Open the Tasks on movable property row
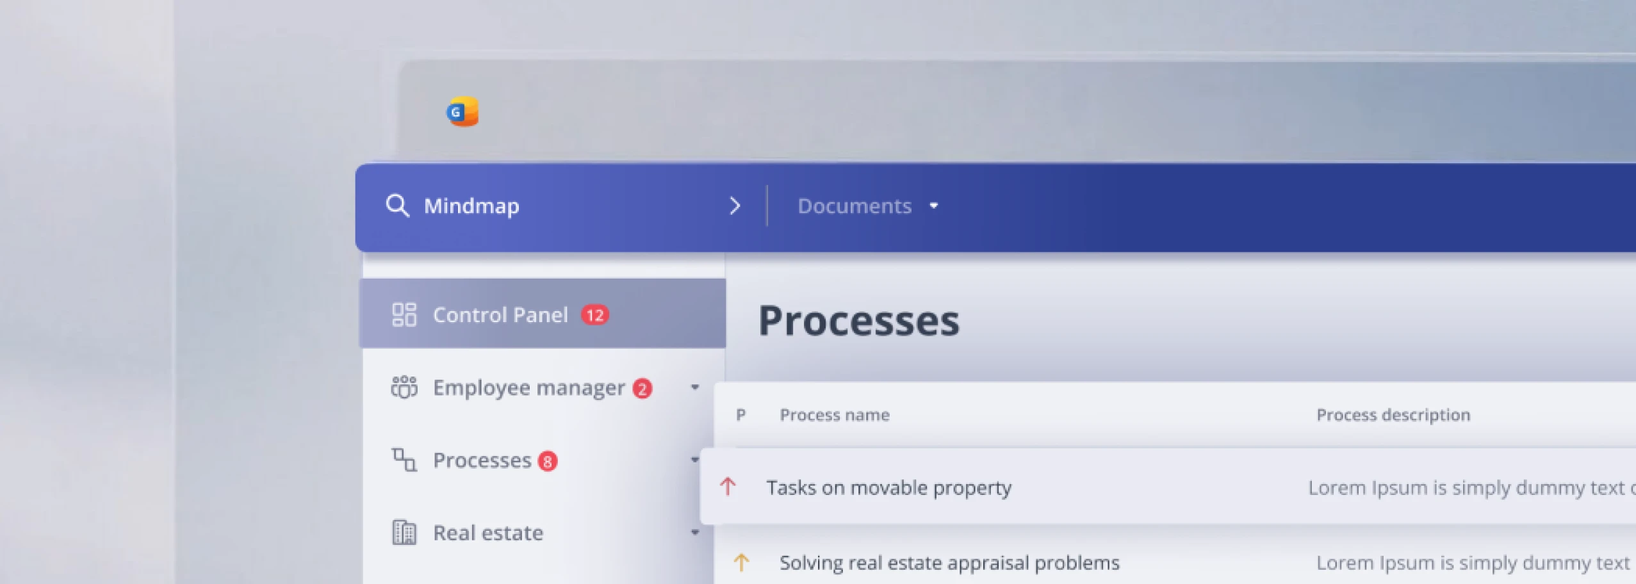Viewport: 1636px width, 584px height. coord(888,488)
